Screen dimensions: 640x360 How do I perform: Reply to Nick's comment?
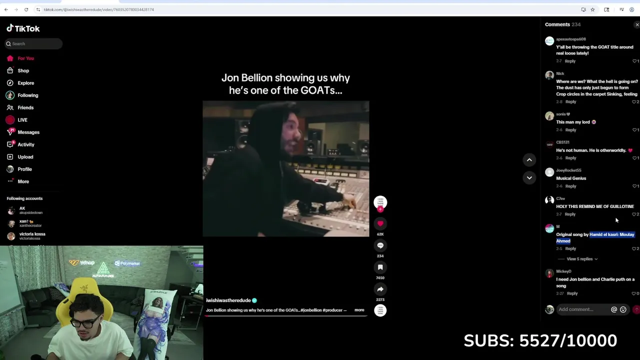pos(570,102)
